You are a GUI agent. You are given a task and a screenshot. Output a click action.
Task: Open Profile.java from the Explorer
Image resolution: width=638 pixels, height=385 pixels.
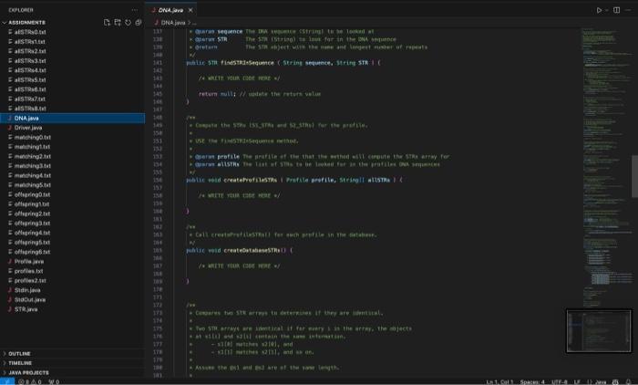[29, 262]
